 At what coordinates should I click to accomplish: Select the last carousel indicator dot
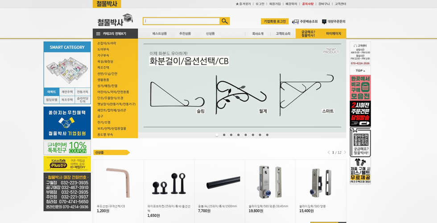coord(268,135)
